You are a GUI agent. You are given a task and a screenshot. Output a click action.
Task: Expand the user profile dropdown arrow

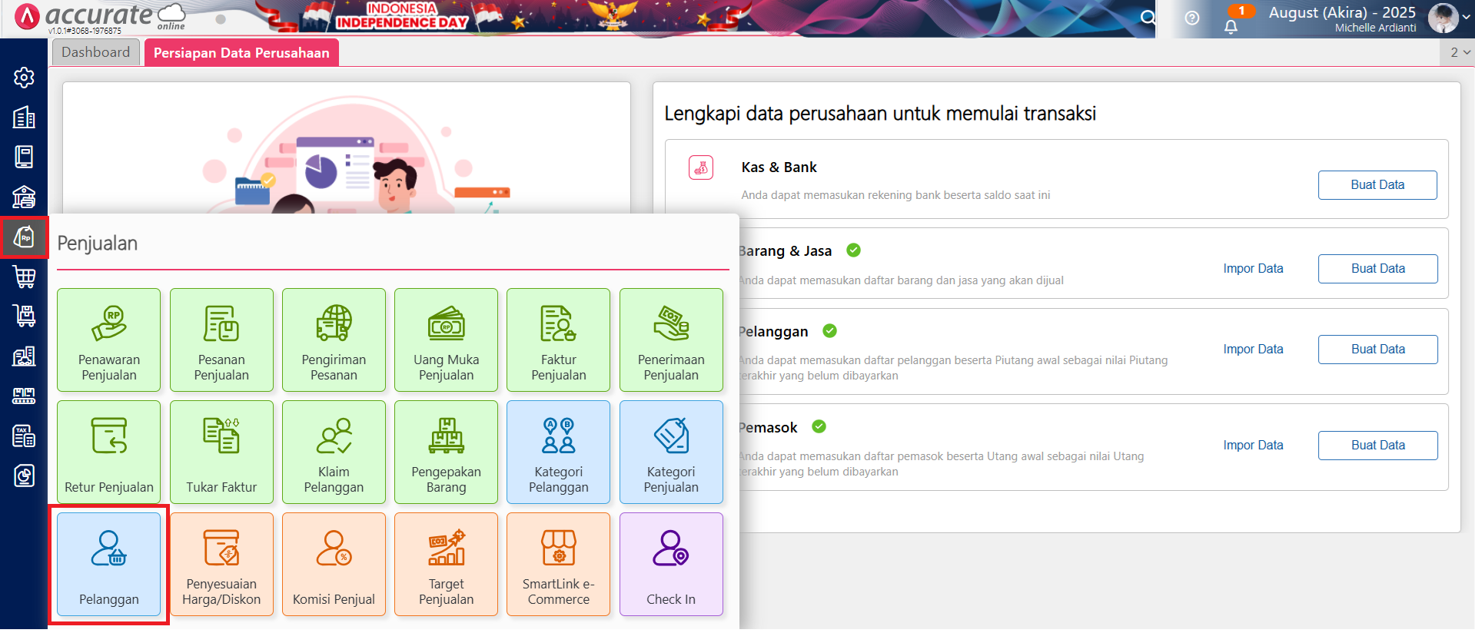[1467, 17]
